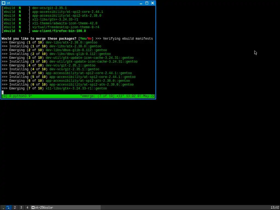Click the st-256color entry in the taskbar

(x=66, y=207)
